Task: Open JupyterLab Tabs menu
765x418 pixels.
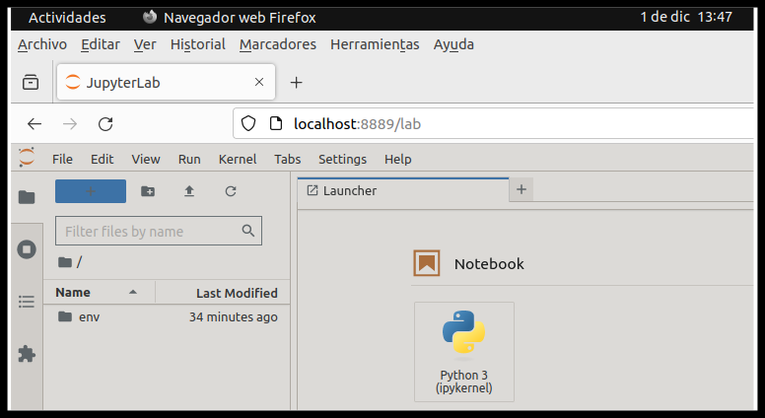Action: tap(287, 159)
